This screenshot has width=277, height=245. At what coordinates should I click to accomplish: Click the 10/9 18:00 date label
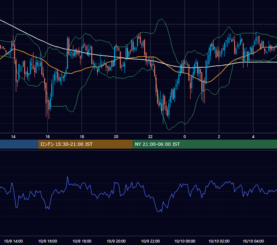[x=82, y=241]
